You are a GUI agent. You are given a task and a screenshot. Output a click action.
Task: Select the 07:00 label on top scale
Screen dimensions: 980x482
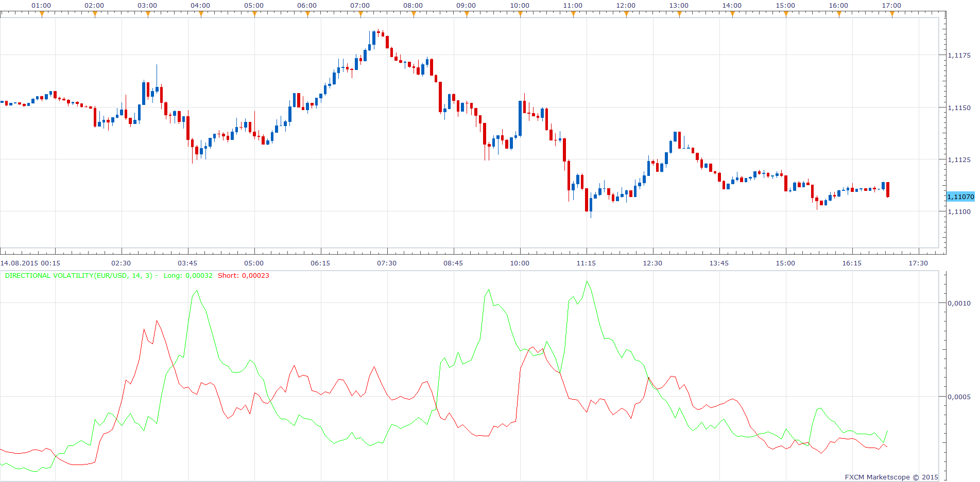[360, 6]
